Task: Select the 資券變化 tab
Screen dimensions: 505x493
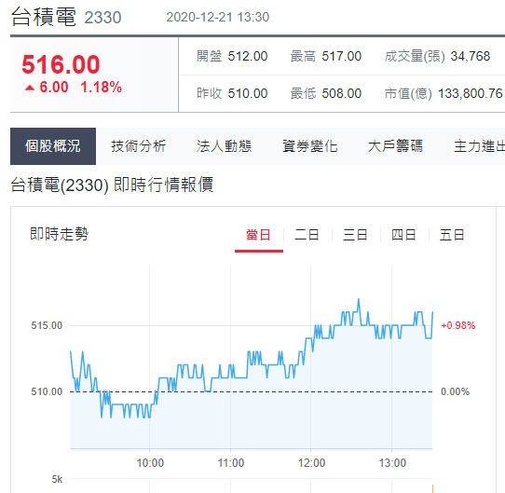Action: (310, 146)
